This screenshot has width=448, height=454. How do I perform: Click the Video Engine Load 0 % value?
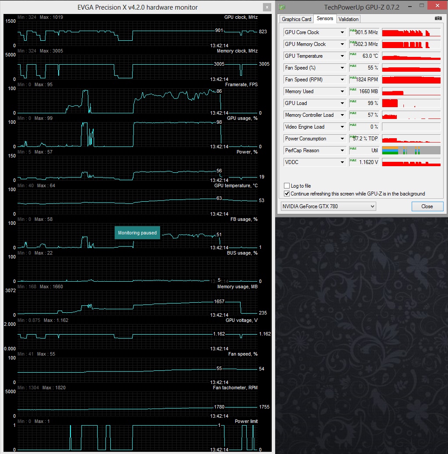364,127
